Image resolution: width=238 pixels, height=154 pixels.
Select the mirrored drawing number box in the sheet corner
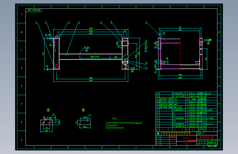point(33,10)
